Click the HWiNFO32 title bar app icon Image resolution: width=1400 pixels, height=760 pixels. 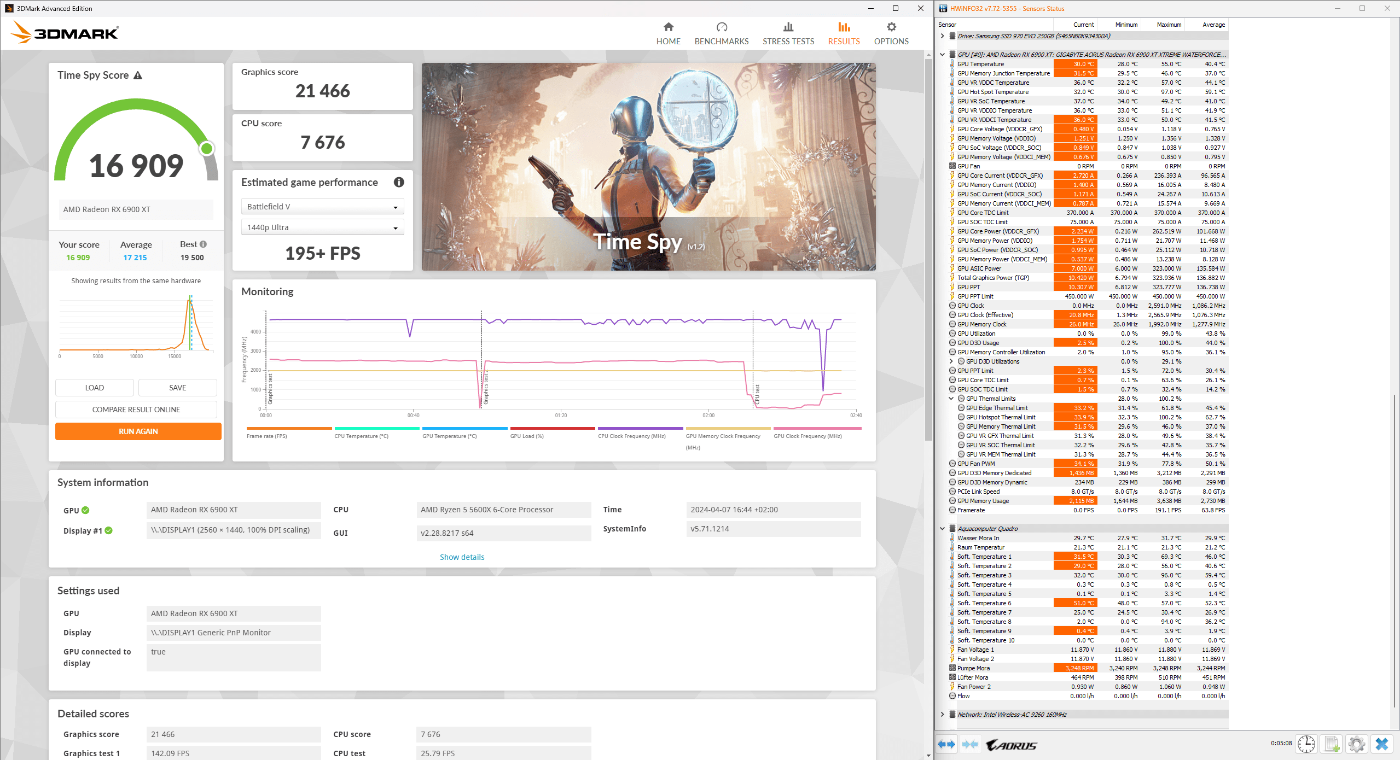[x=943, y=8]
